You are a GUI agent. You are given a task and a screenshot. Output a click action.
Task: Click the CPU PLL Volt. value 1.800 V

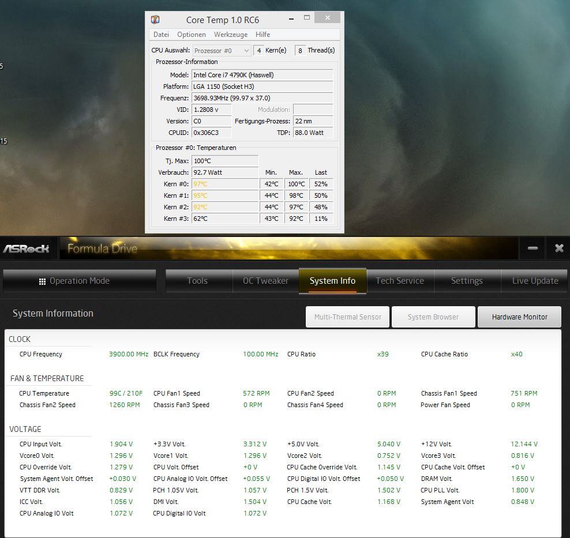click(523, 490)
